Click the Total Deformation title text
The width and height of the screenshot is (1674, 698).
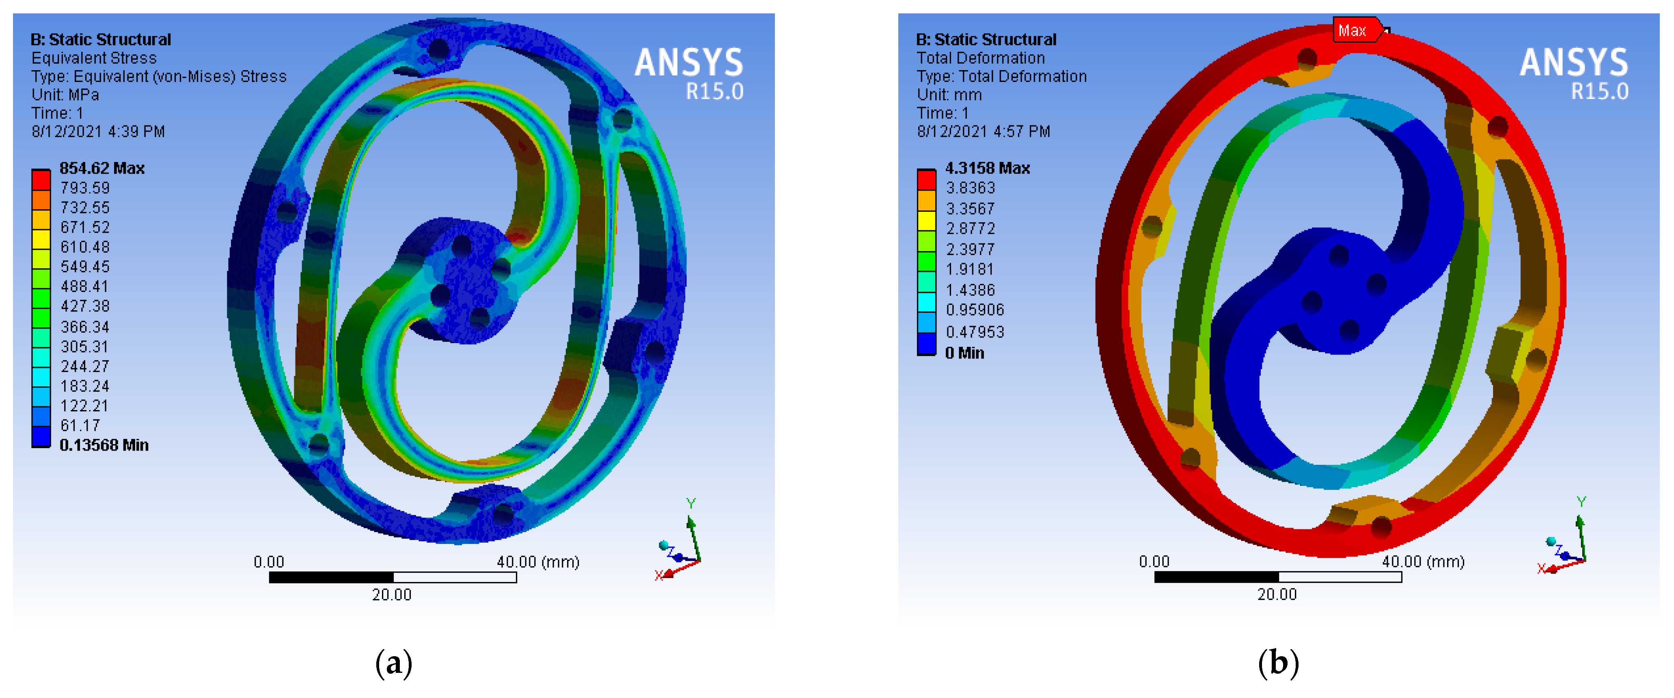tap(980, 58)
